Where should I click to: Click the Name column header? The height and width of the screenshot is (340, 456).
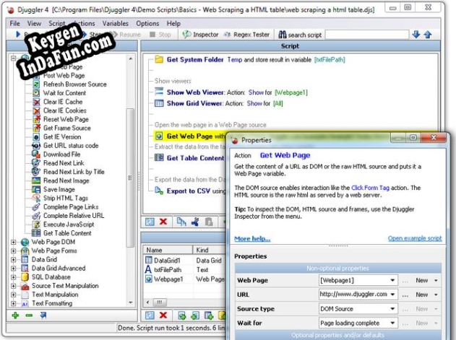[168, 250]
